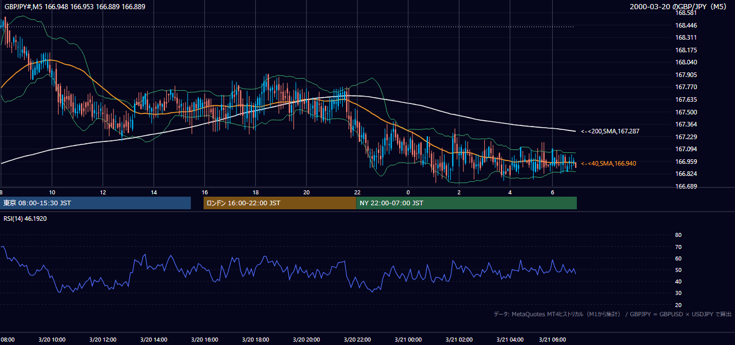735x345 pixels.
Task: Click the 2000-03-20 GBP/JPY (M5) chart title
Action: [x=679, y=7]
